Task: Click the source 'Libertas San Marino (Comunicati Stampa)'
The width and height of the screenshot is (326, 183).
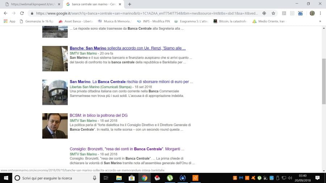Action: click(x=101, y=87)
